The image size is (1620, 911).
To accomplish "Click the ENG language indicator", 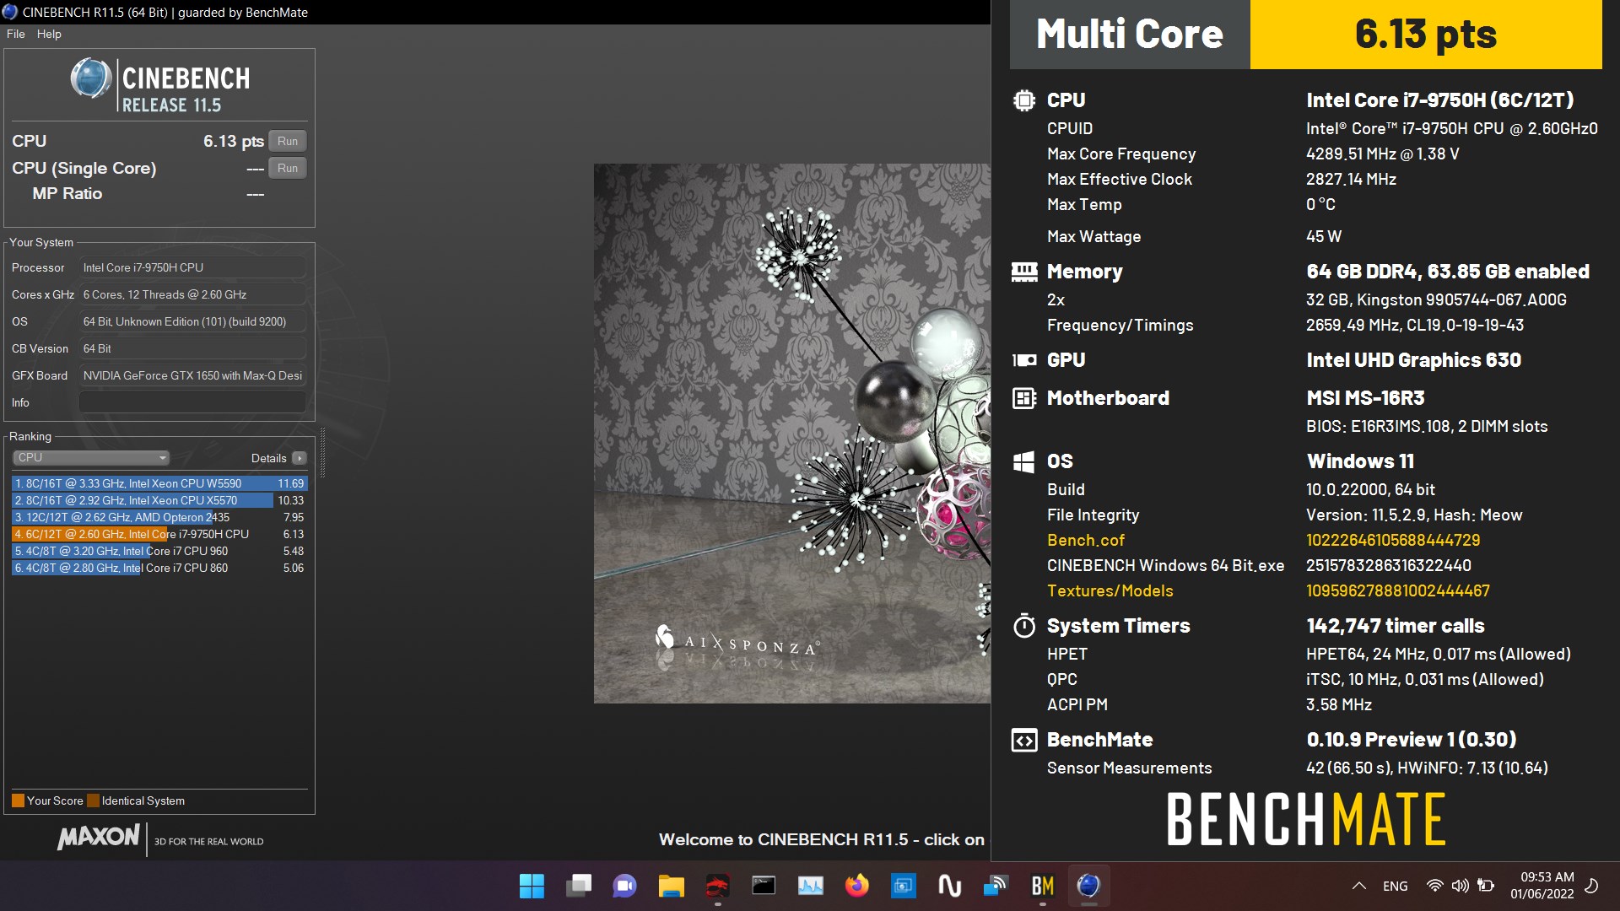I will tap(1396, 886).
